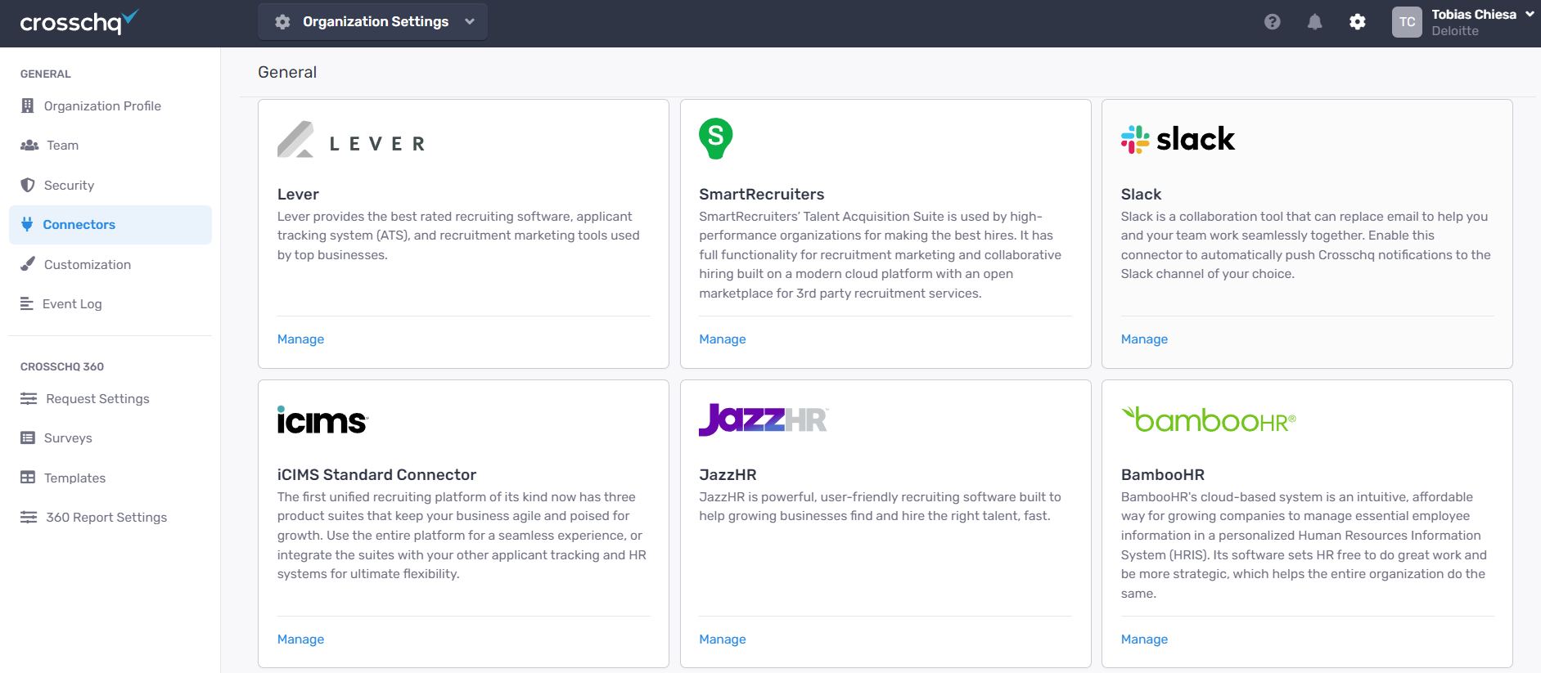Image resolution: width=1541 pixels, height=673 pixels.
Task: Open 360 Report Settings
Action: 110,517
